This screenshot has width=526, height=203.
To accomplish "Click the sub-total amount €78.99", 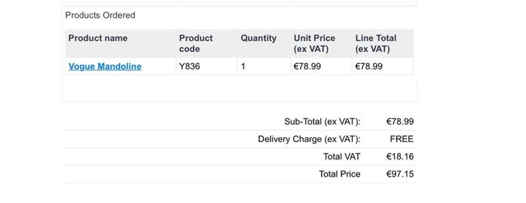I will [x=400, y=122].
